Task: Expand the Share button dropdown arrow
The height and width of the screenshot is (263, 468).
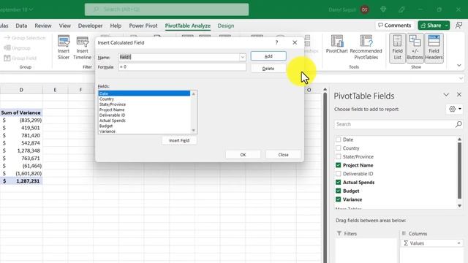Action: 446,26
